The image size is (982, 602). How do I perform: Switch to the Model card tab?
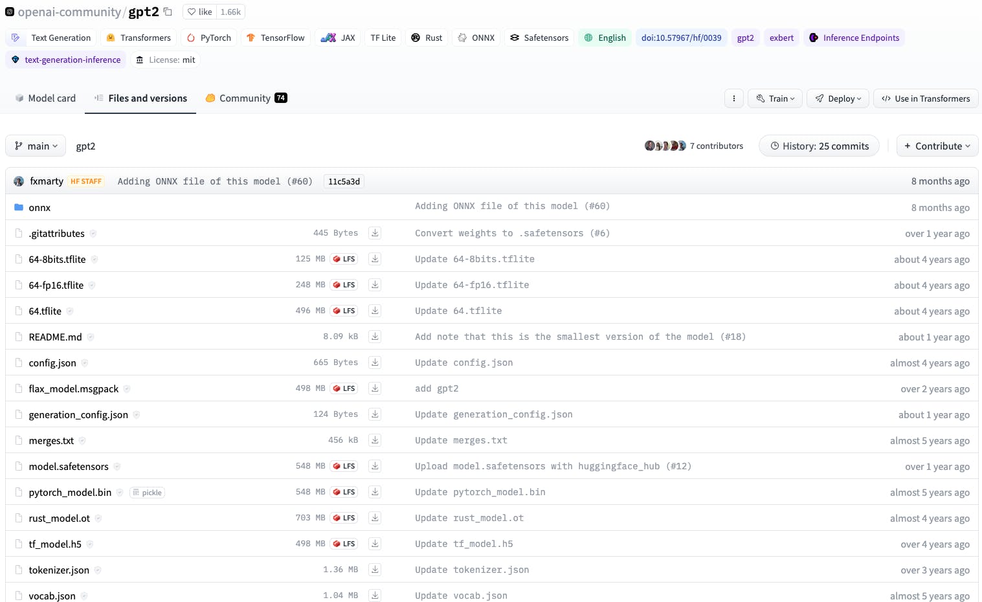(45, 98)
